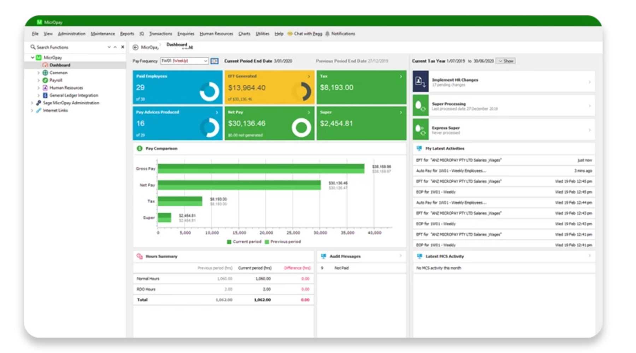The image size is (636, 353).
Task: Click the Not Paid audit message row
Action: (x=361, y=268)
